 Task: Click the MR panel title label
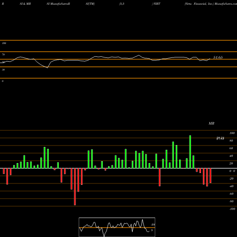[211, 123]
